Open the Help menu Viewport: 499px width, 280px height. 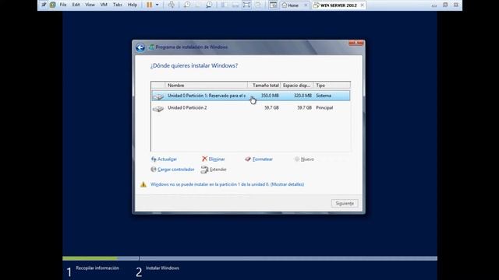click(x=133, y=5)
